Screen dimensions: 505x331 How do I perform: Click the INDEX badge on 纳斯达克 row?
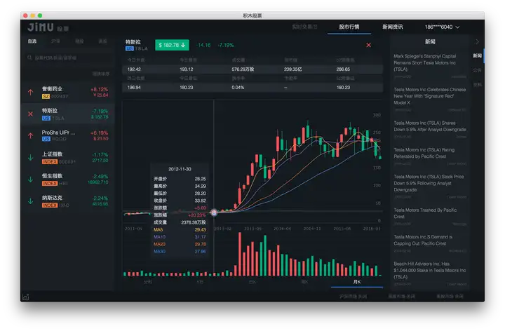pyautogui.click(x=50, y=205)
